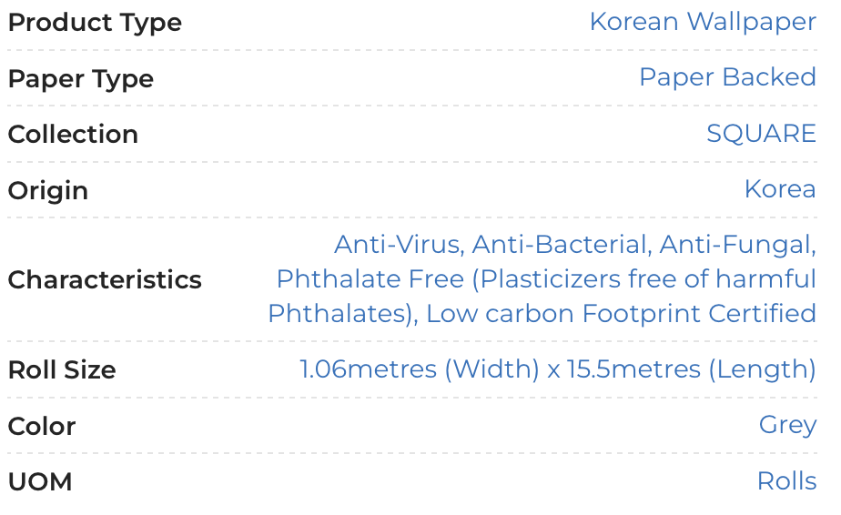
Task: Click the Rolls UOM value
Action: click(x=785, y=480)
